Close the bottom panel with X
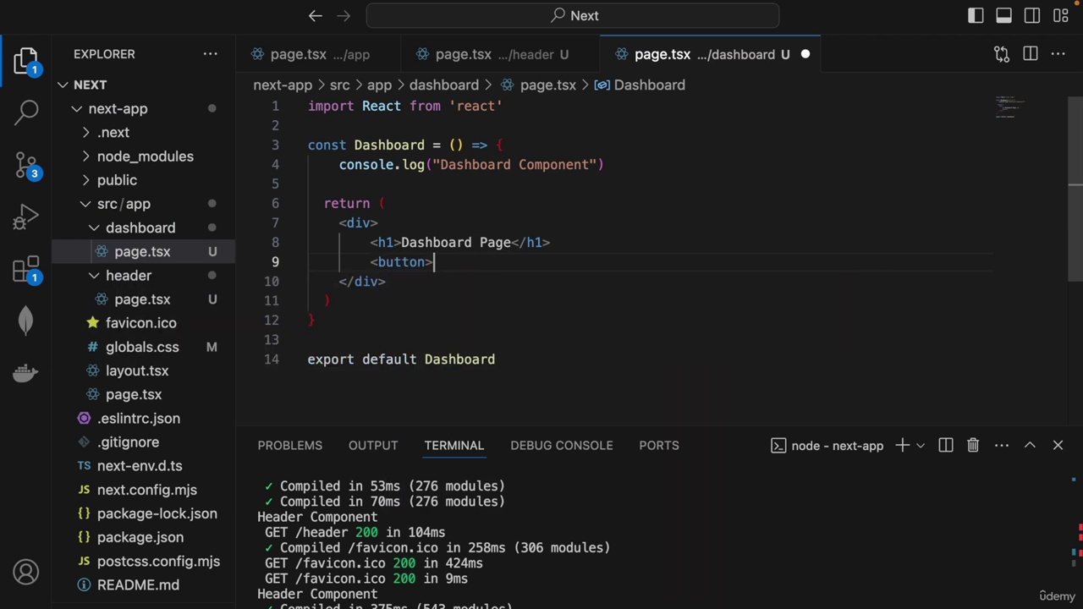1083x609 pixels. click(1058, 446)
